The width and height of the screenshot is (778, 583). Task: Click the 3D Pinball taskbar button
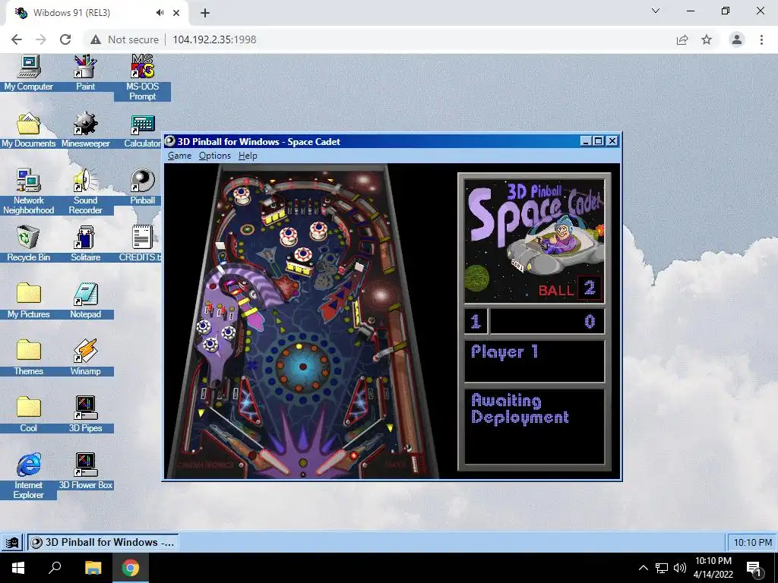click(x=103, y=542)
